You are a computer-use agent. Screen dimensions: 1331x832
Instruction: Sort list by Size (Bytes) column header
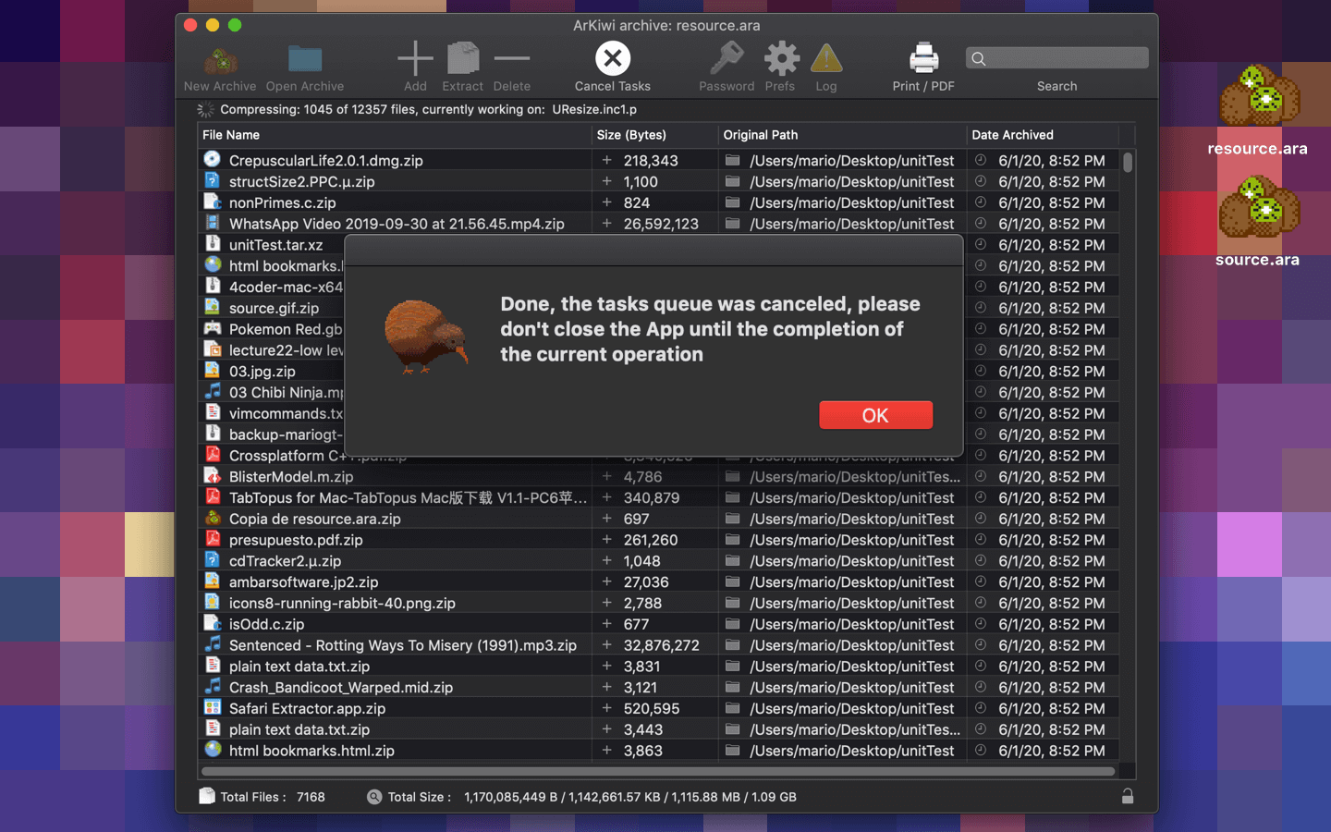[654, 135]
